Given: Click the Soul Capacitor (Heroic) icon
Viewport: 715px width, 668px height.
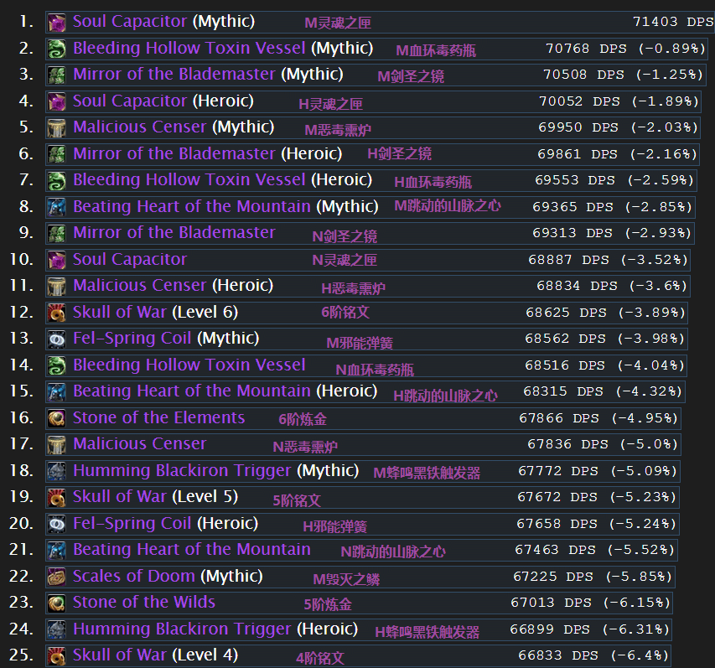Looking at the screenshot, I should coord(57,101).
